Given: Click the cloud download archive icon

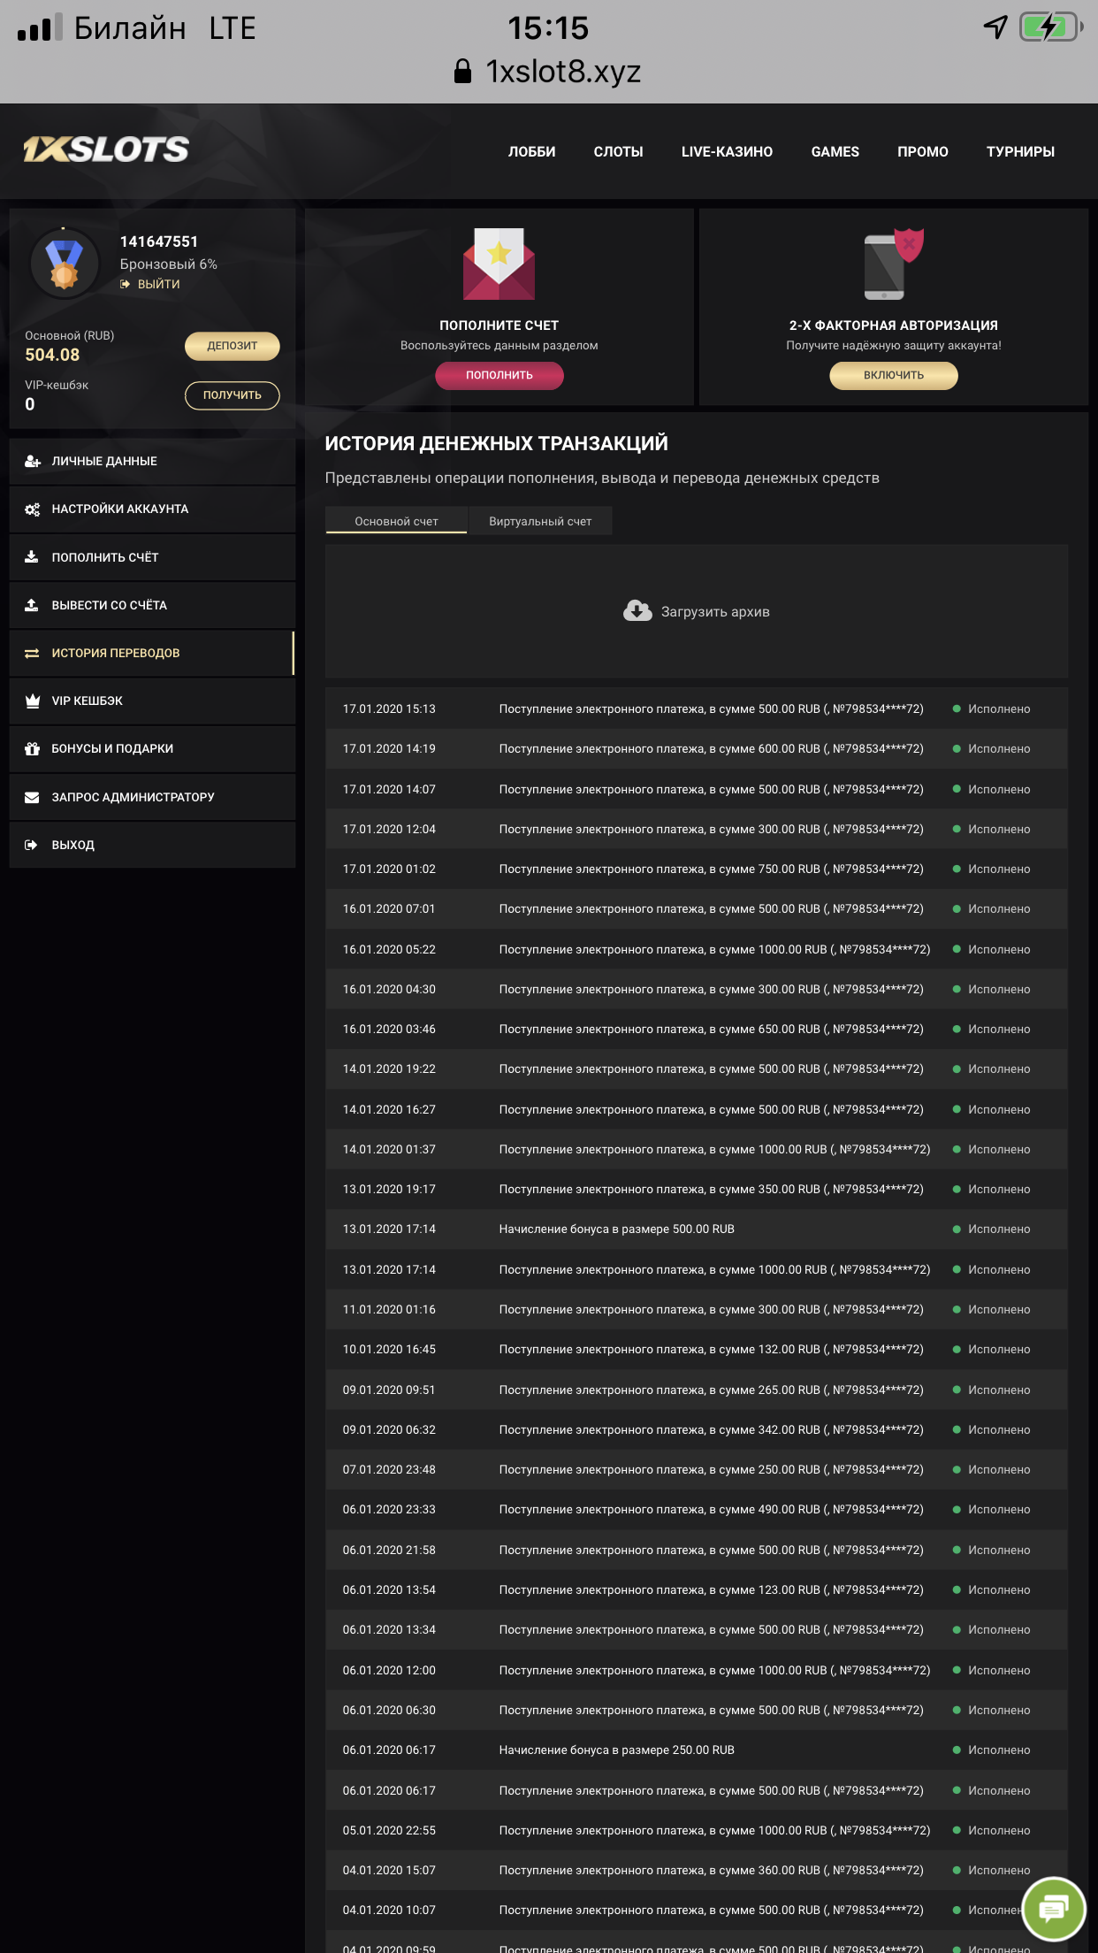Looking at the screenshot, I should point(637,611).
